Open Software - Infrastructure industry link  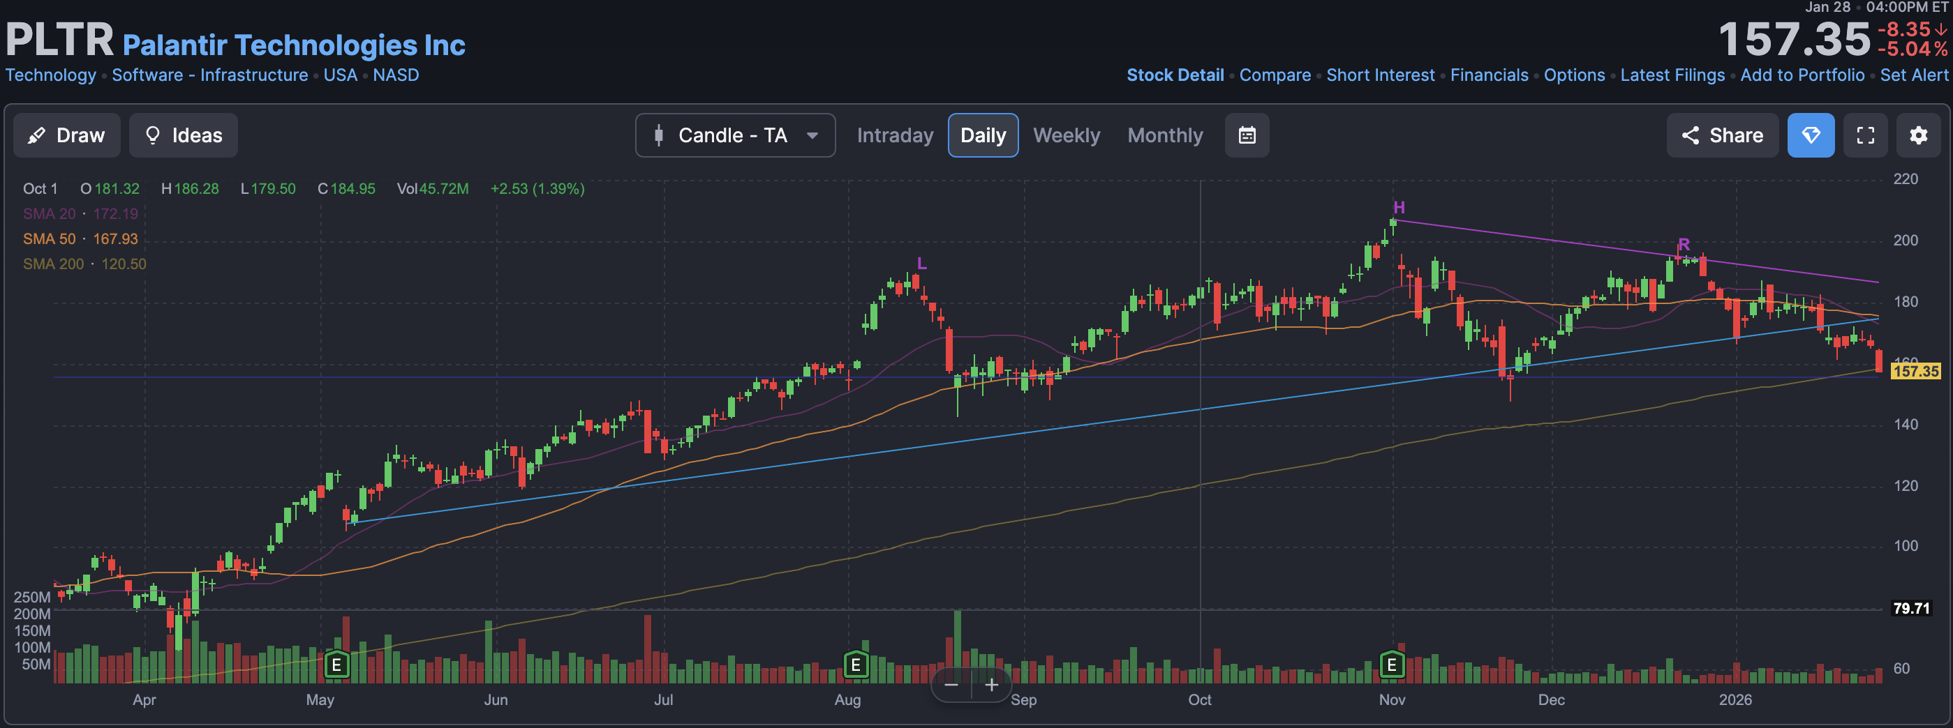coord(210,75)
